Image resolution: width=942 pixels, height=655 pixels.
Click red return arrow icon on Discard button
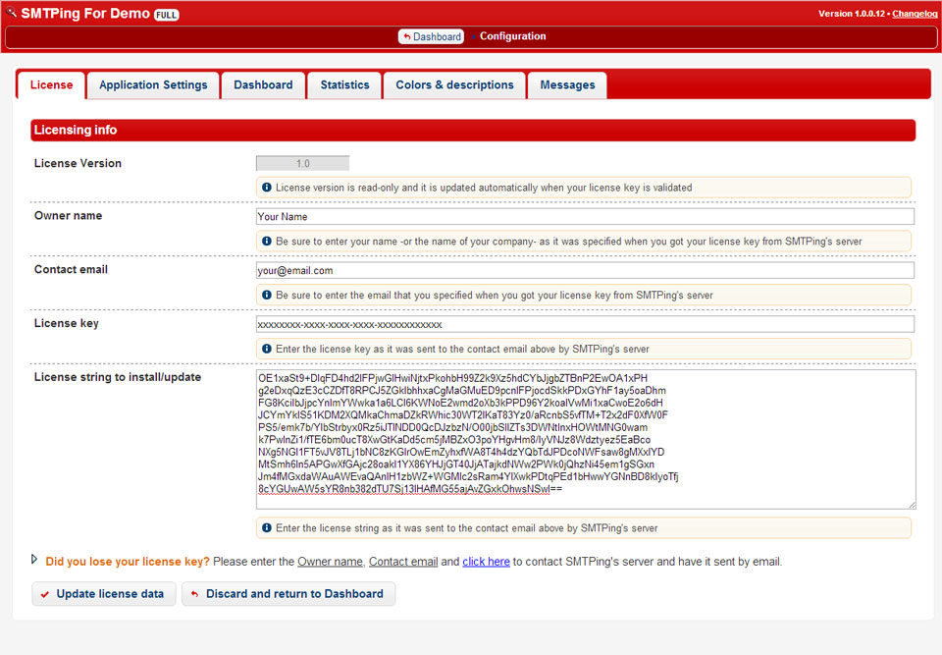point(194,594)
